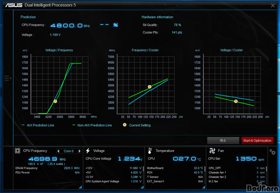Click CPU System Agent Voltage 1.216 V
The height and width of the screenshot is (193, 280).
113,181
